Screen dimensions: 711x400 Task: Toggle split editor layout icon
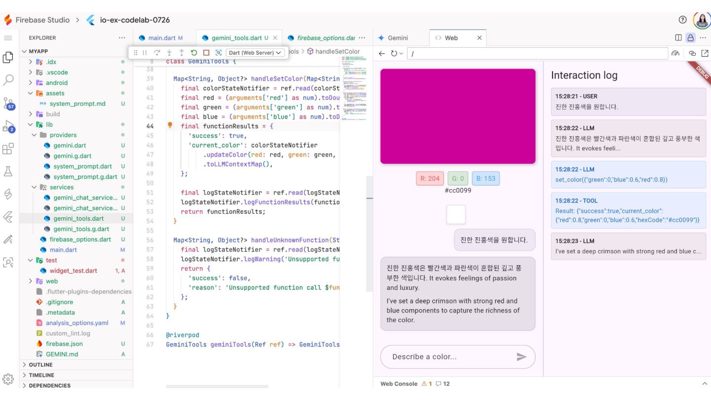tap(678, 38)
